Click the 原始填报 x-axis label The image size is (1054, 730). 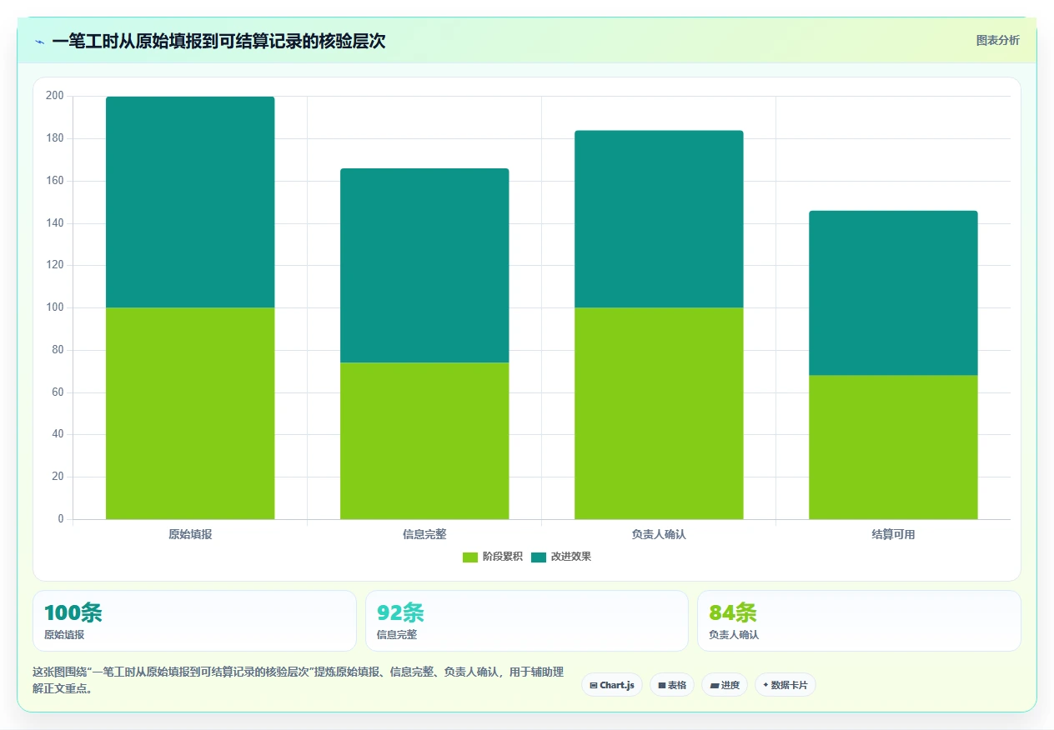click(x=190, y=534)
